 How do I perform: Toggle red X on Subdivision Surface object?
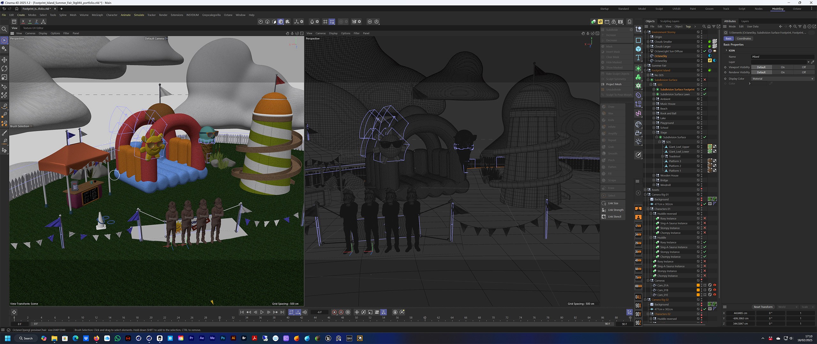(x=705, y=80)
